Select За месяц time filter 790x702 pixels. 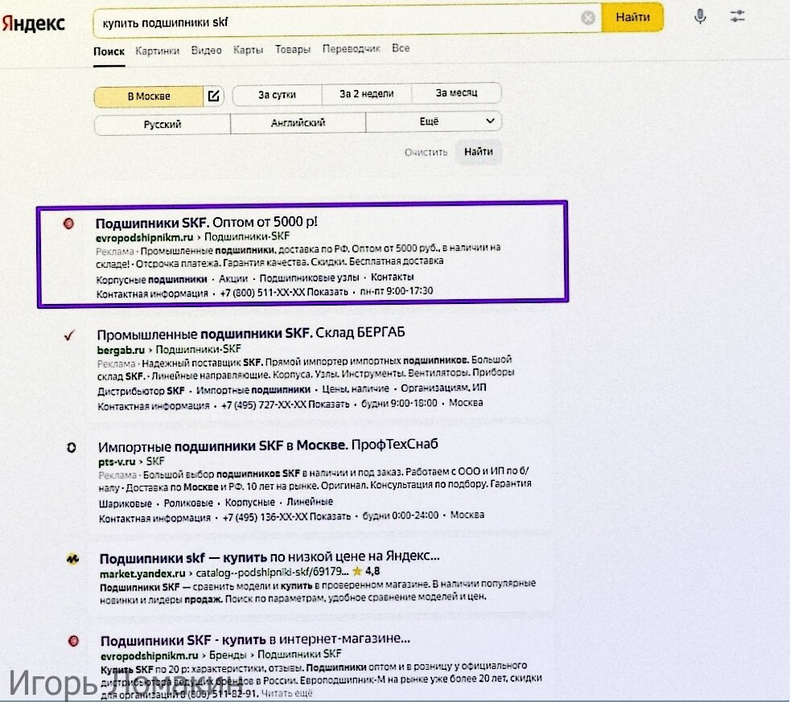(456, 92)
